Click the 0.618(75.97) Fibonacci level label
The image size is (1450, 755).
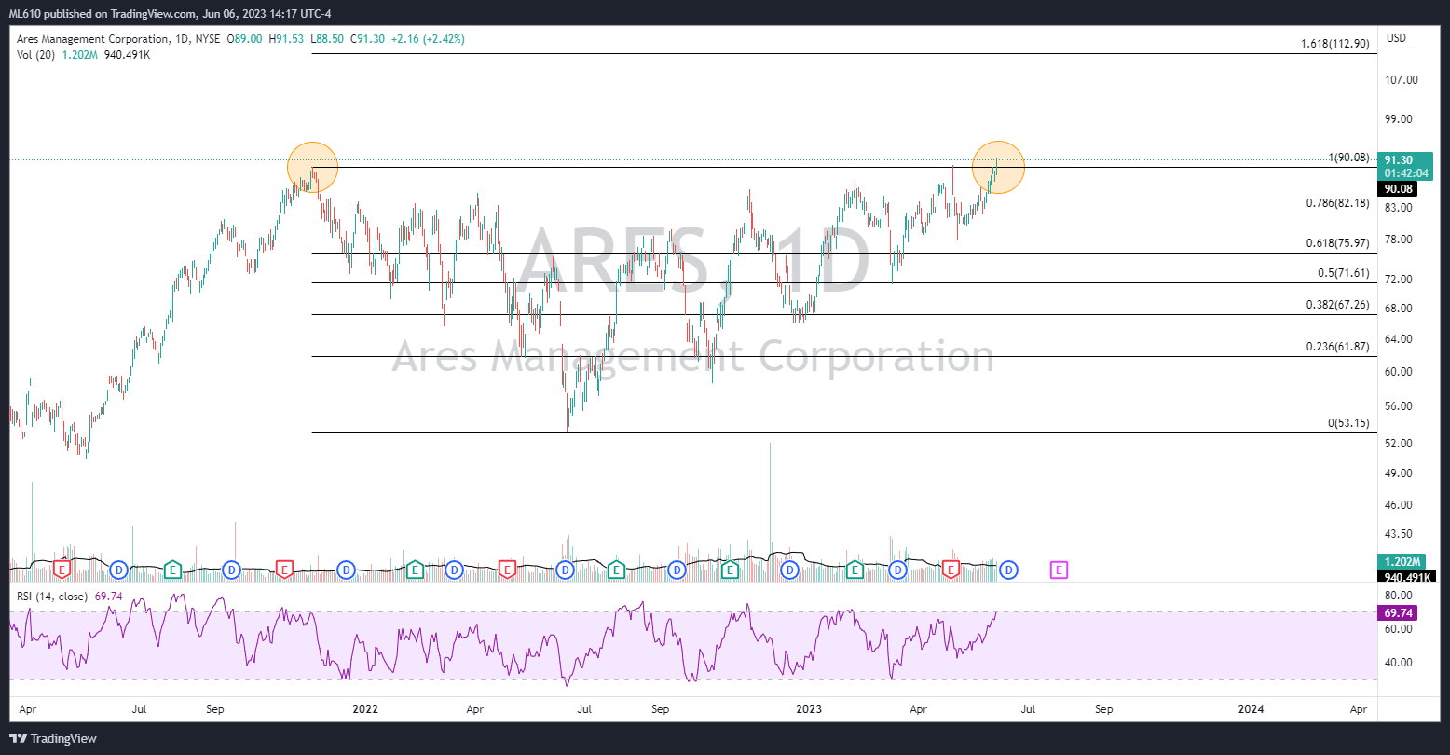click(x=1338, y=243)
